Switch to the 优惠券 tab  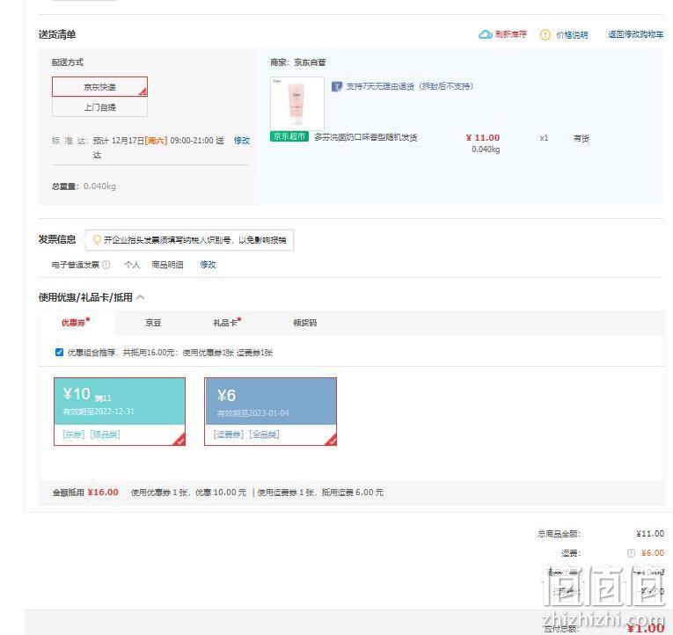(x=77, y=322)
